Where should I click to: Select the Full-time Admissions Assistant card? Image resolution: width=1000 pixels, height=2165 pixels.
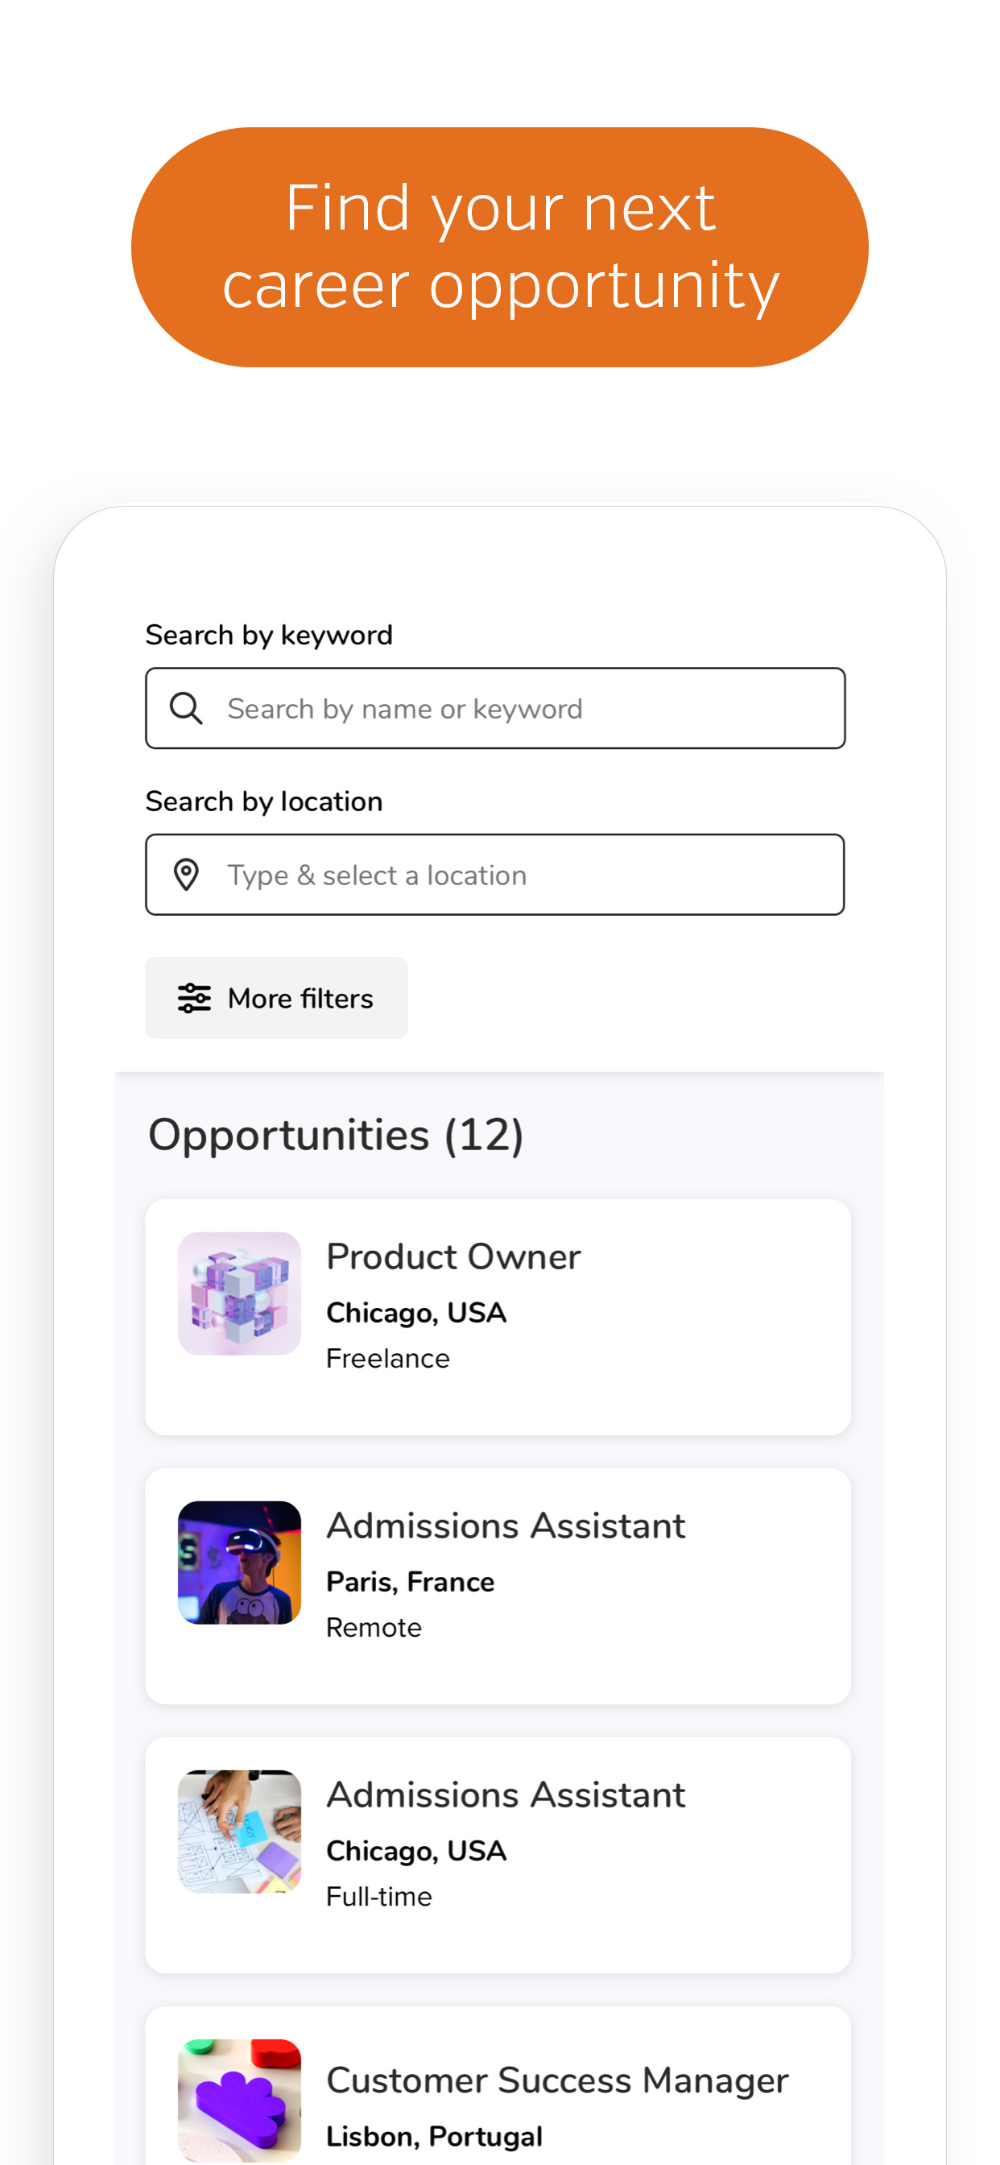coord(498,1855)
